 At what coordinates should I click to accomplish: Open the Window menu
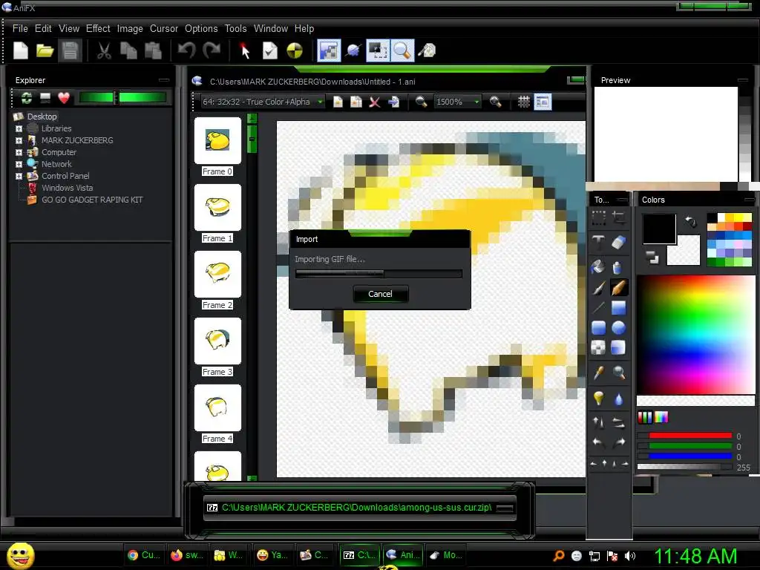click(x=270, y=29)
